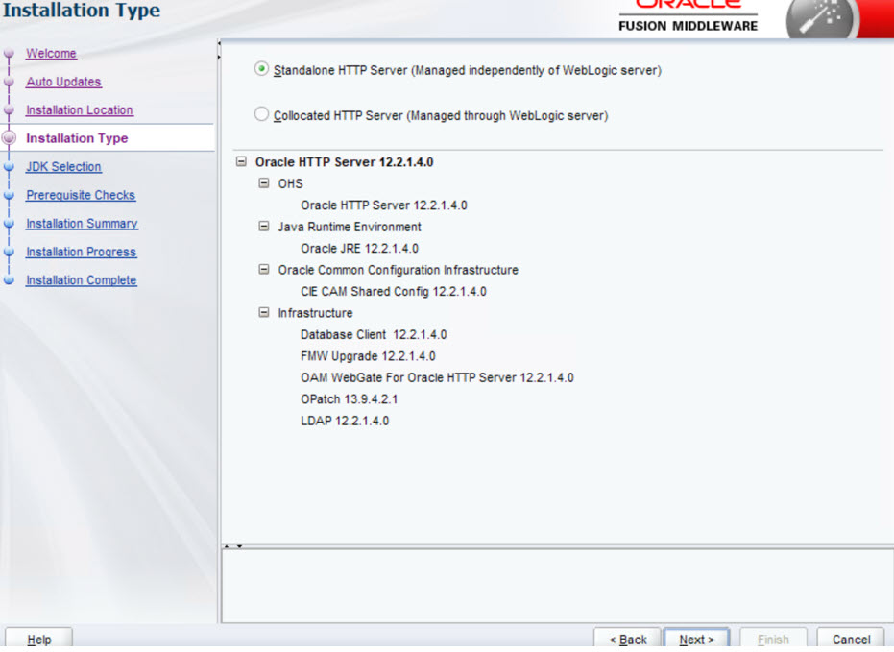Select the Collocated HTTP Server option
The height and width of the screenshot is (652, 894).
[x=258, y=115]
